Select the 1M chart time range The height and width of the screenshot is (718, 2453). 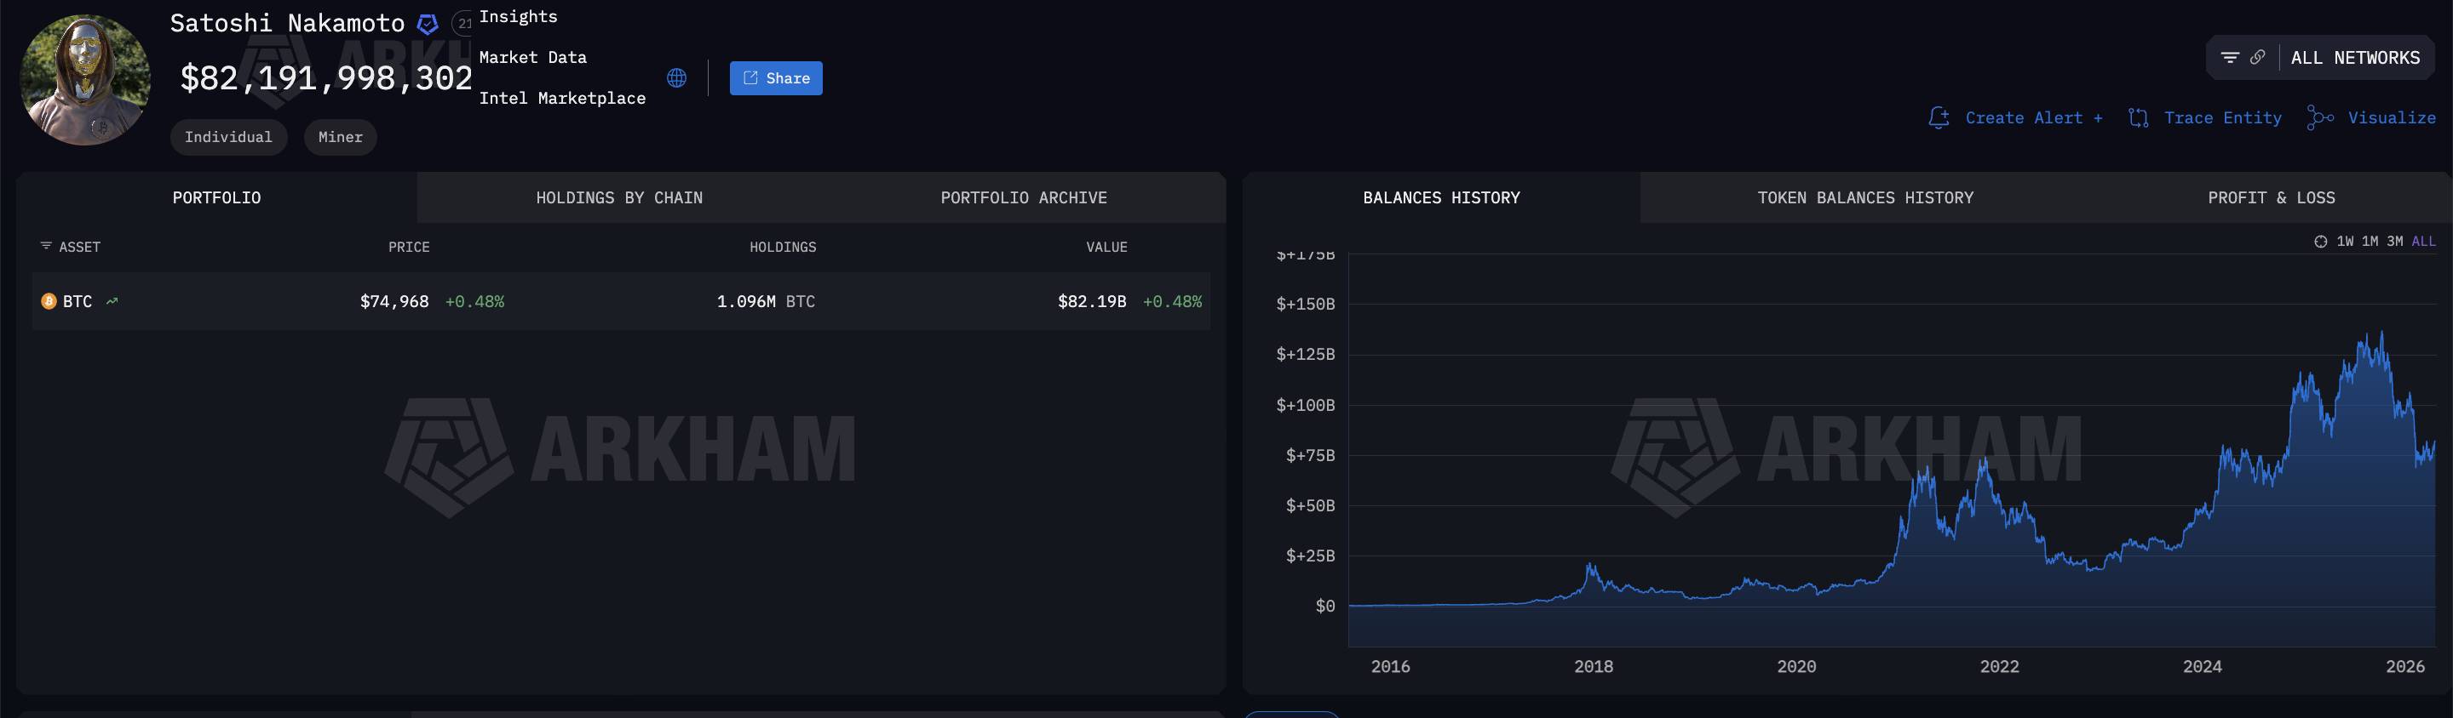coord(2370,242)
